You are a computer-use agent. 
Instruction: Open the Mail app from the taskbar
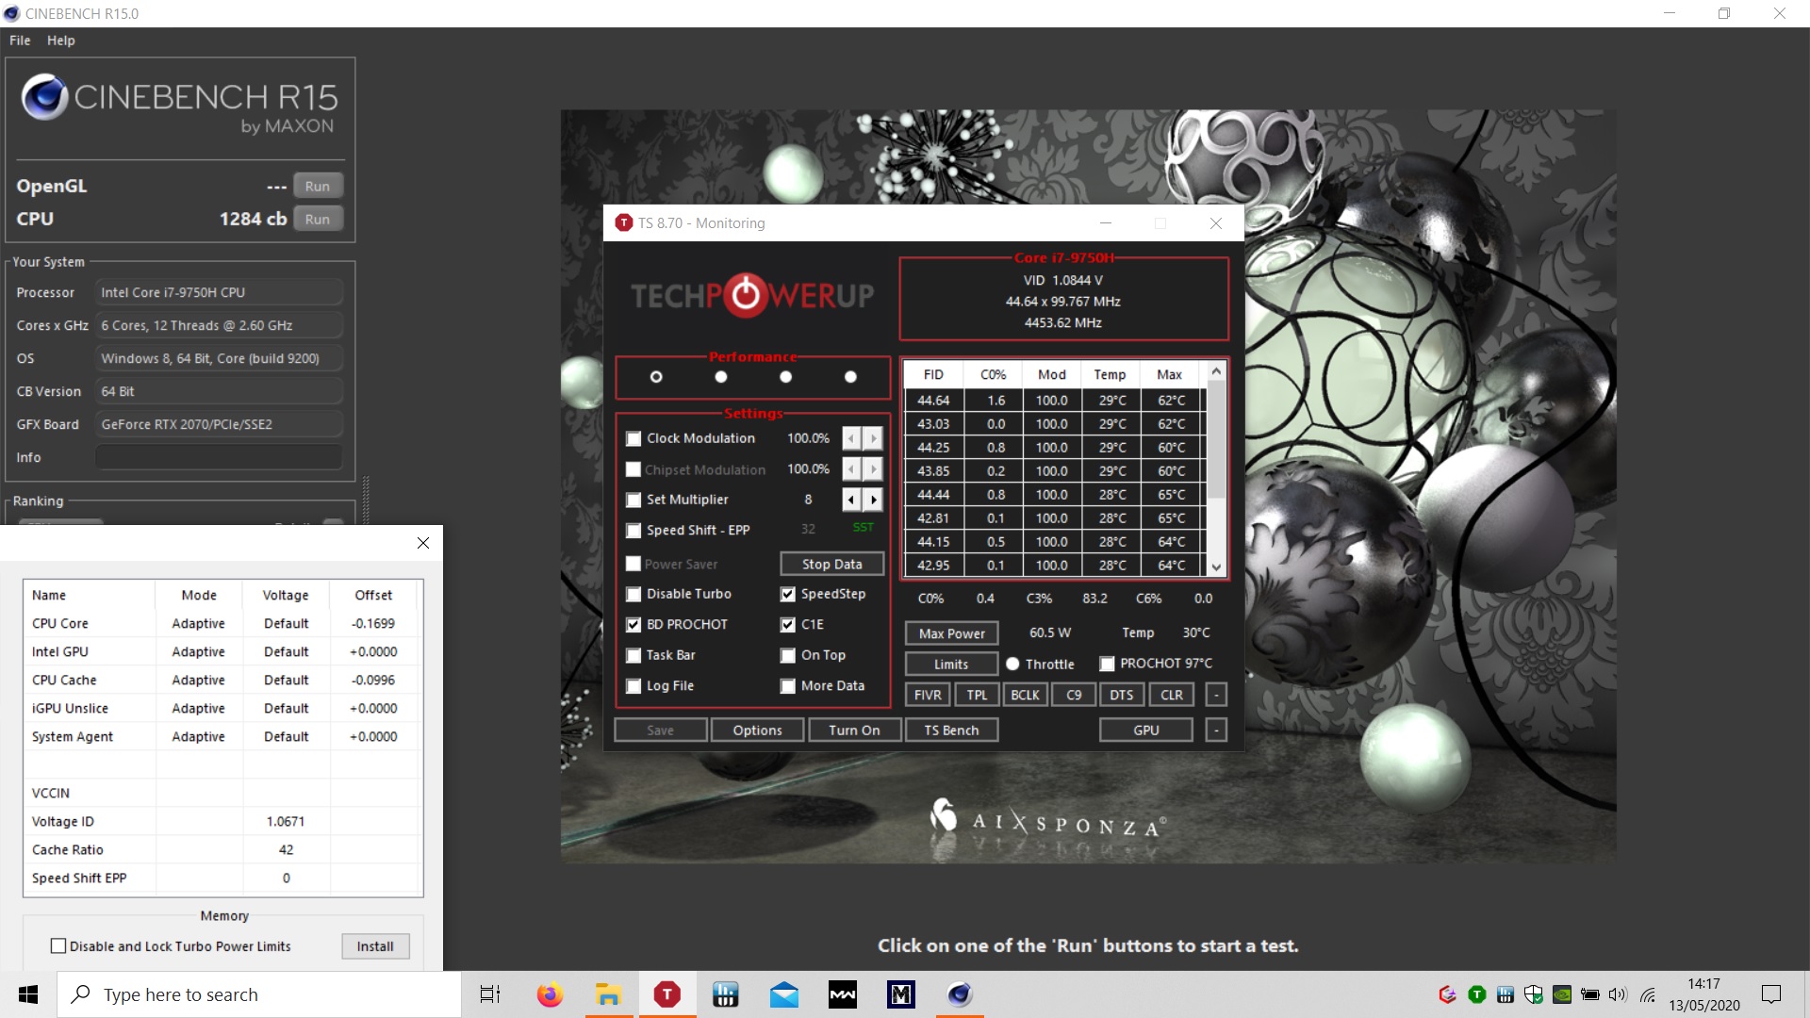pos(783,994)
